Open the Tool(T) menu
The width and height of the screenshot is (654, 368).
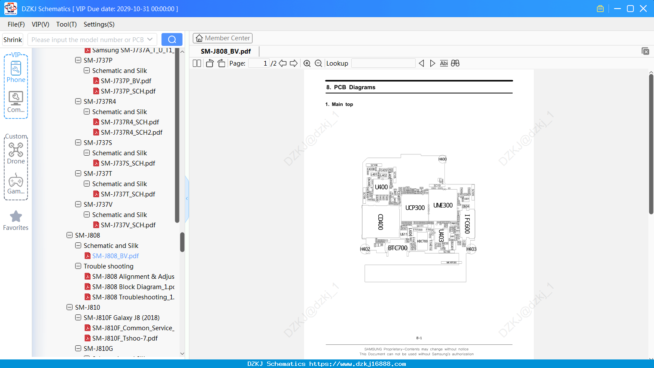tap(67, 24)
